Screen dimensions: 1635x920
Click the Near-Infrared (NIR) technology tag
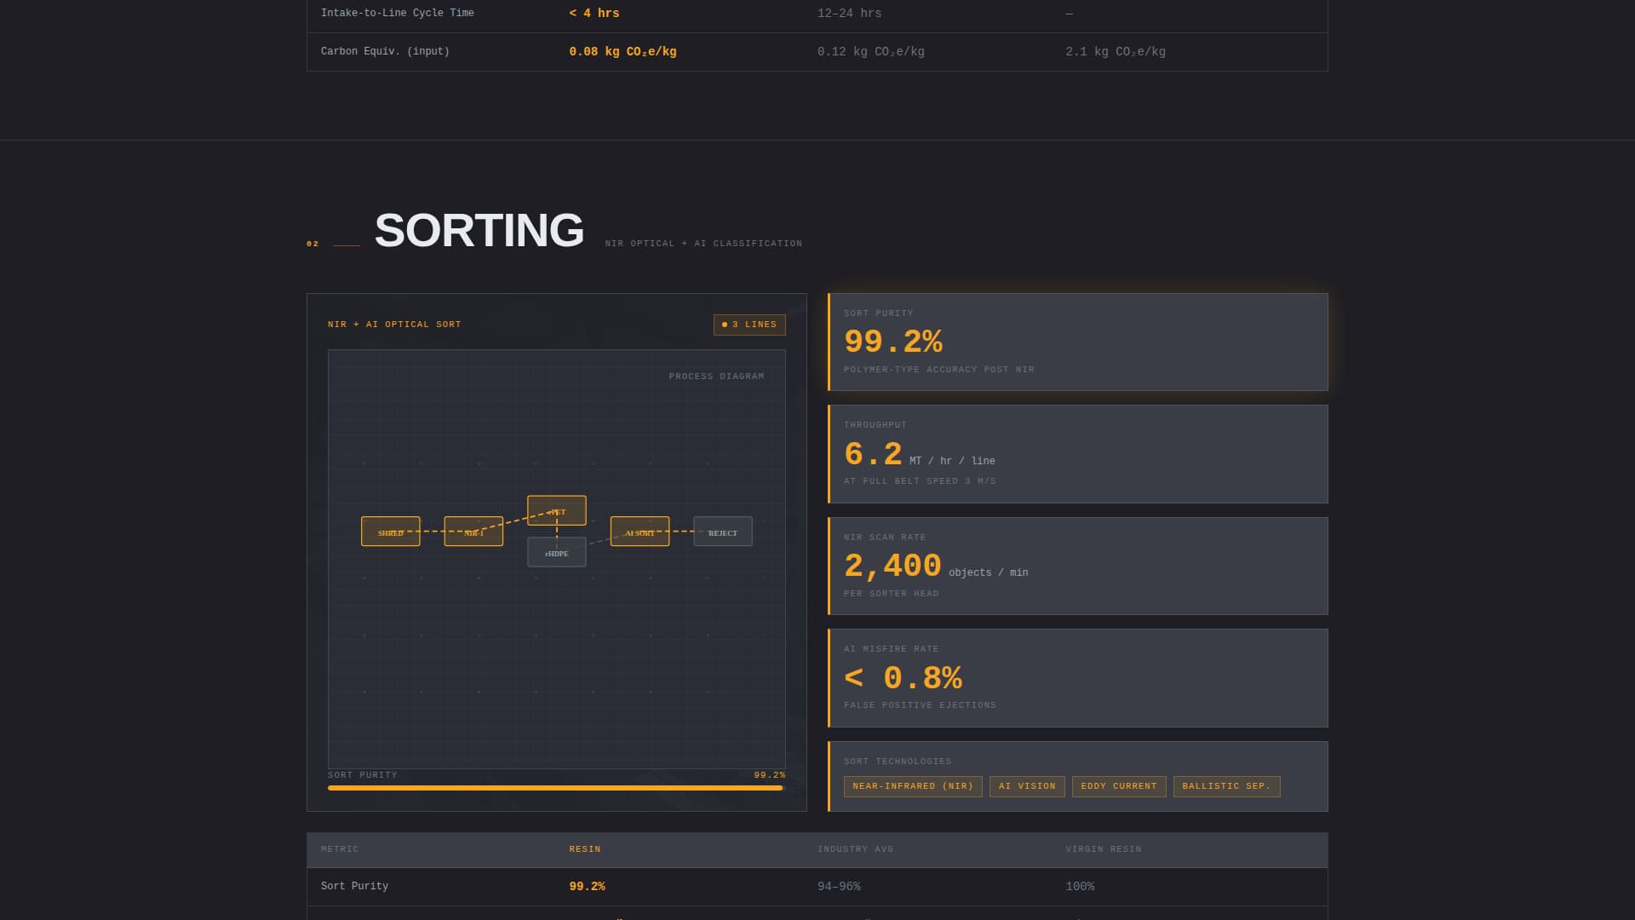912,786
